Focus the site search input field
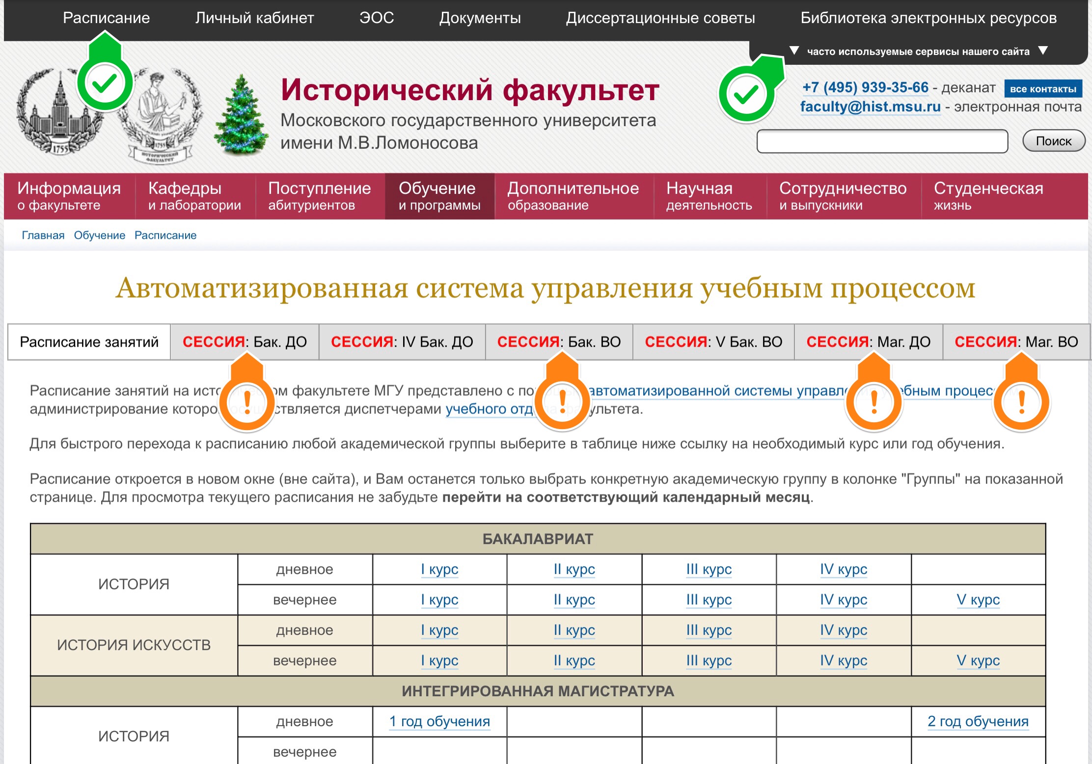Viewport: 1092px width, 764px height. [x=882, y=141]
